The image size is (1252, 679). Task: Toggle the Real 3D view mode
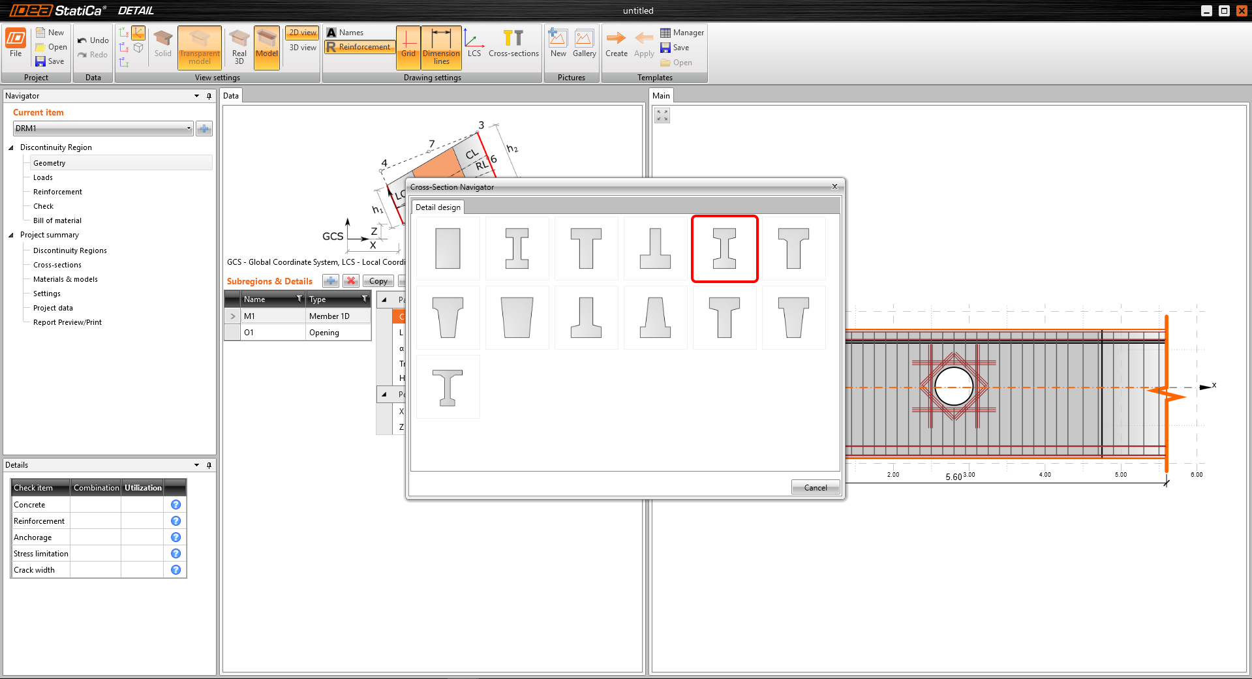tap(239, 48)
